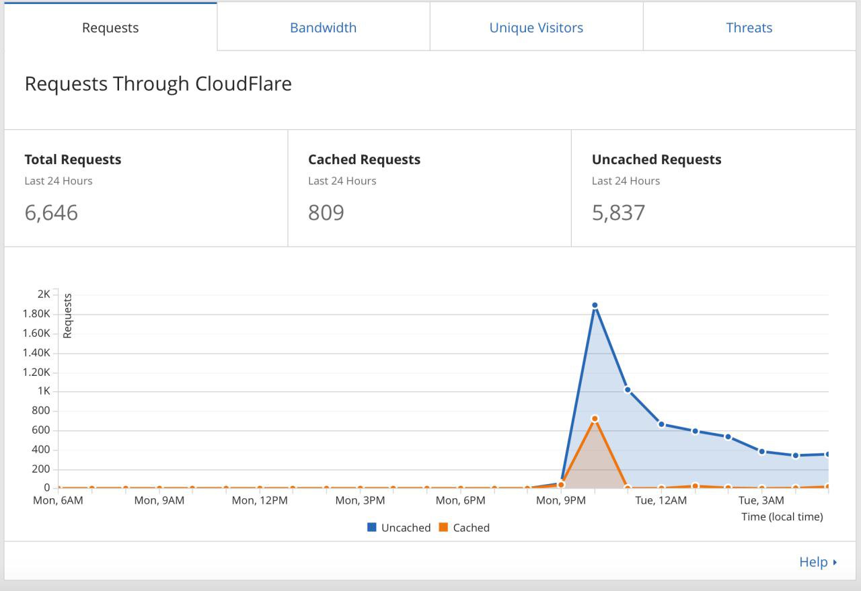This screenshot has height=591, width=861.
Task: Click the Requests Through CloudFlare heading
Action: pos(158,84)
